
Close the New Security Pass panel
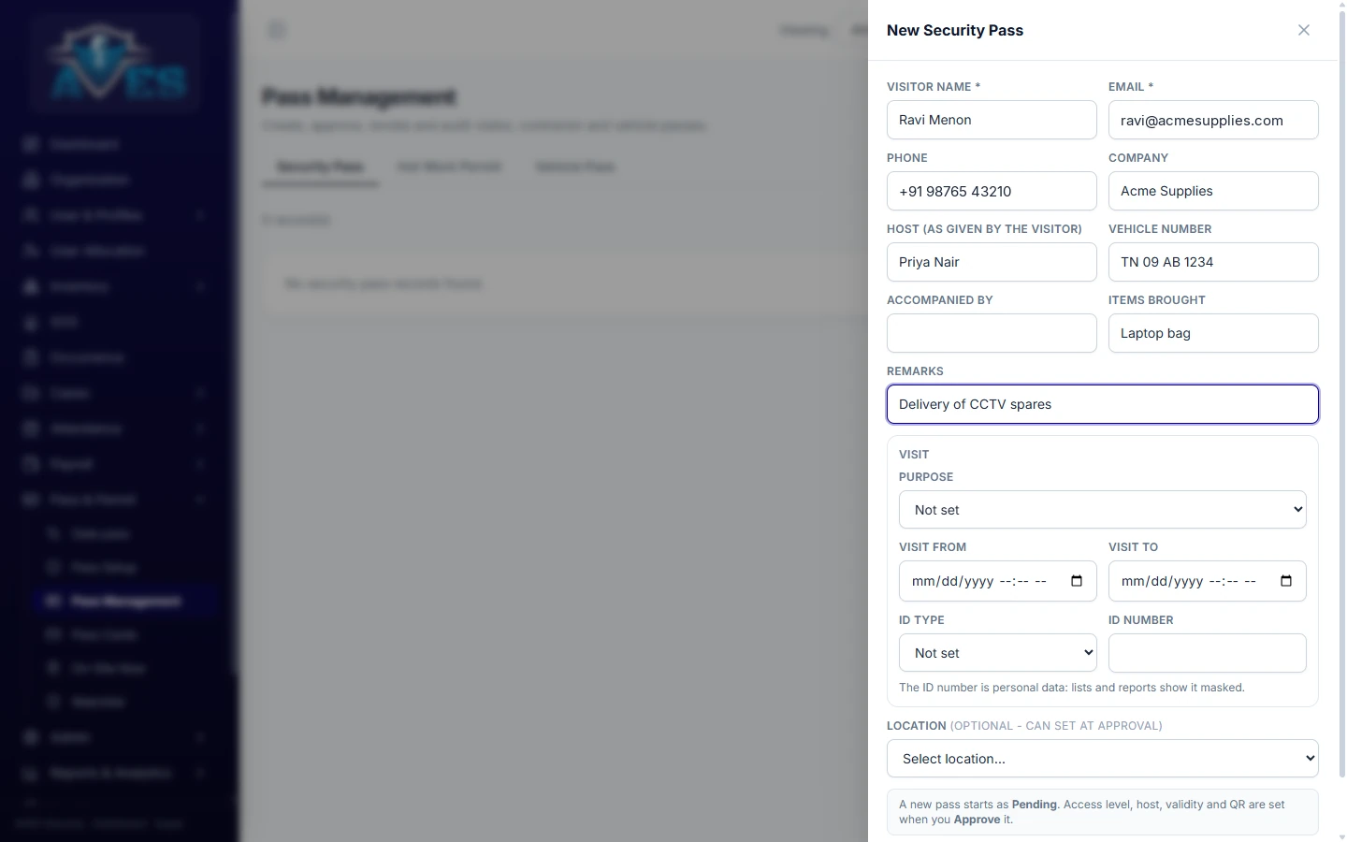(1304, 30)
